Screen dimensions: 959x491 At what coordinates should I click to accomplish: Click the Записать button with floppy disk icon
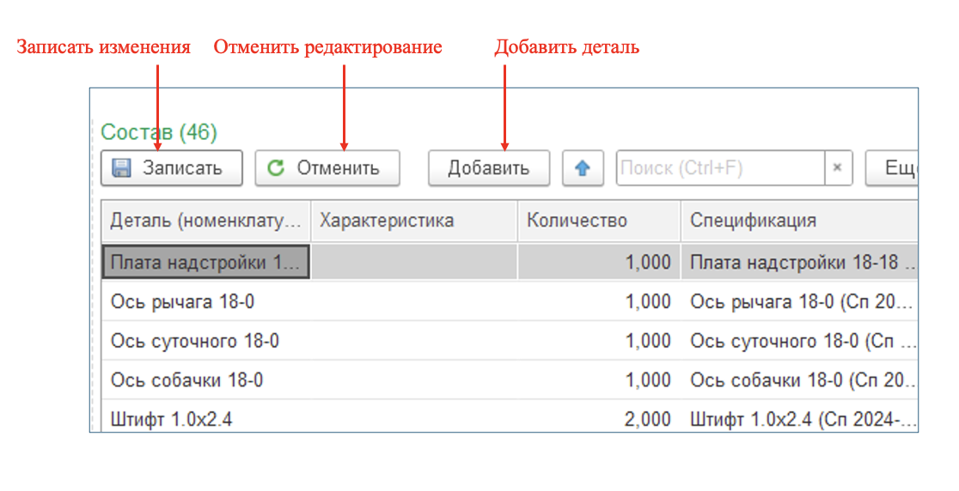tap(172, 168)
